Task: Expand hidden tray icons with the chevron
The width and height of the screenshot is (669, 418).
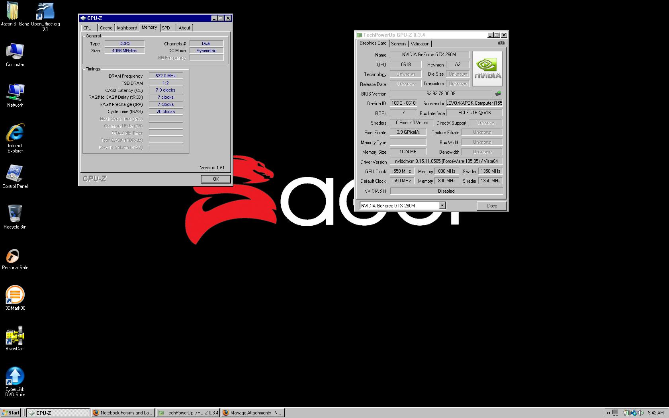Action: [x=608, y=413]
